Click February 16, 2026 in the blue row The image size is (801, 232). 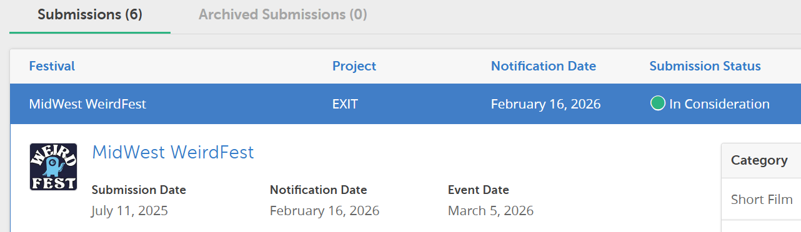546,104
